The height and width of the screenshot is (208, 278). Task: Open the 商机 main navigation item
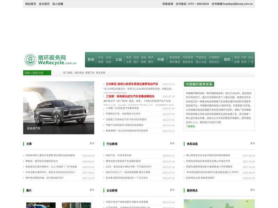click(x=227, y=59)
